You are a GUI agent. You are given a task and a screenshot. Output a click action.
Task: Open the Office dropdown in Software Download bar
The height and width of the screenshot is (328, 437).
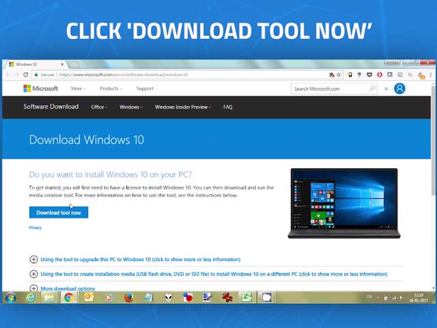pos(99,107)
